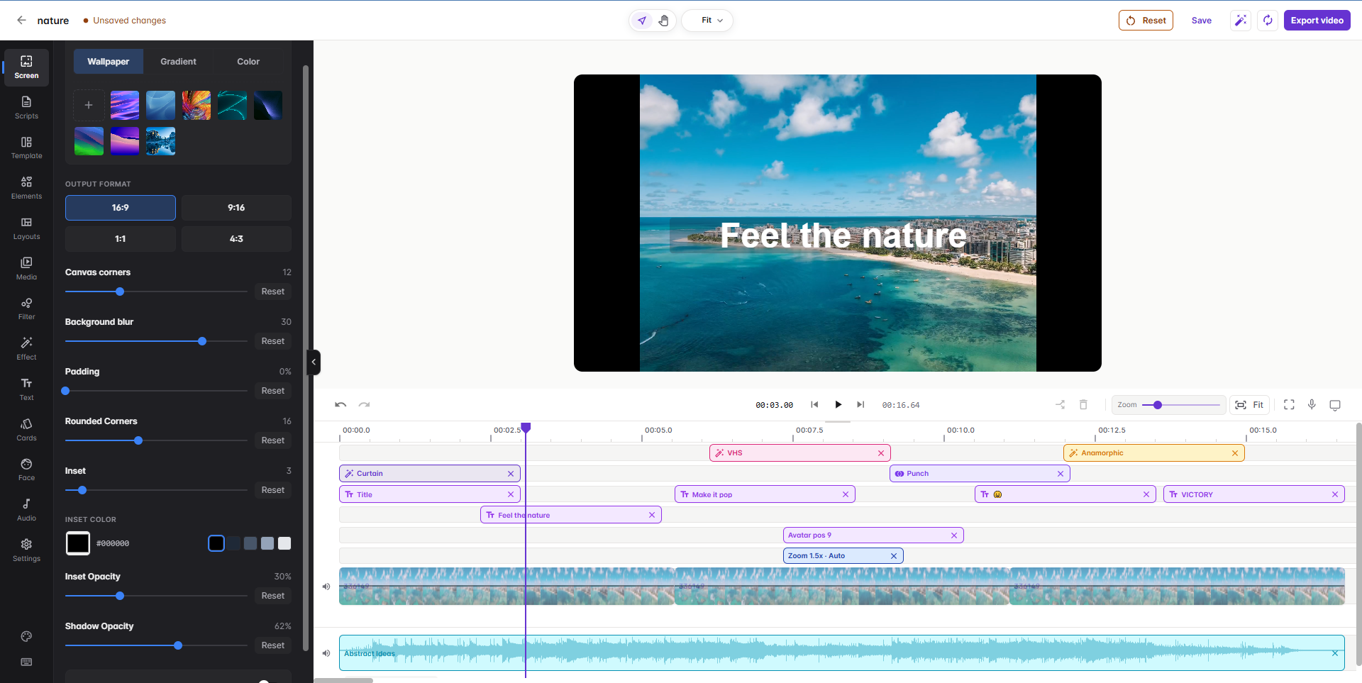Open the Settings panel

coord(26,550)
